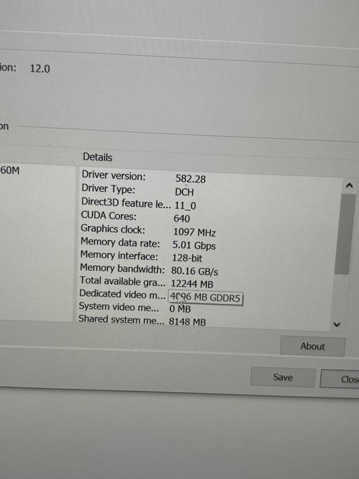Select the Direct3D feature level row
The height and width of the screenshot is (479, 359).
(x=139, y=204)
